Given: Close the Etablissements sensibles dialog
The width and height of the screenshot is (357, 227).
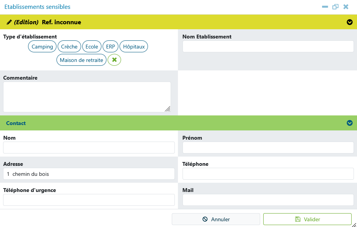Looking at the screenshot, I should tap(346, 7).
